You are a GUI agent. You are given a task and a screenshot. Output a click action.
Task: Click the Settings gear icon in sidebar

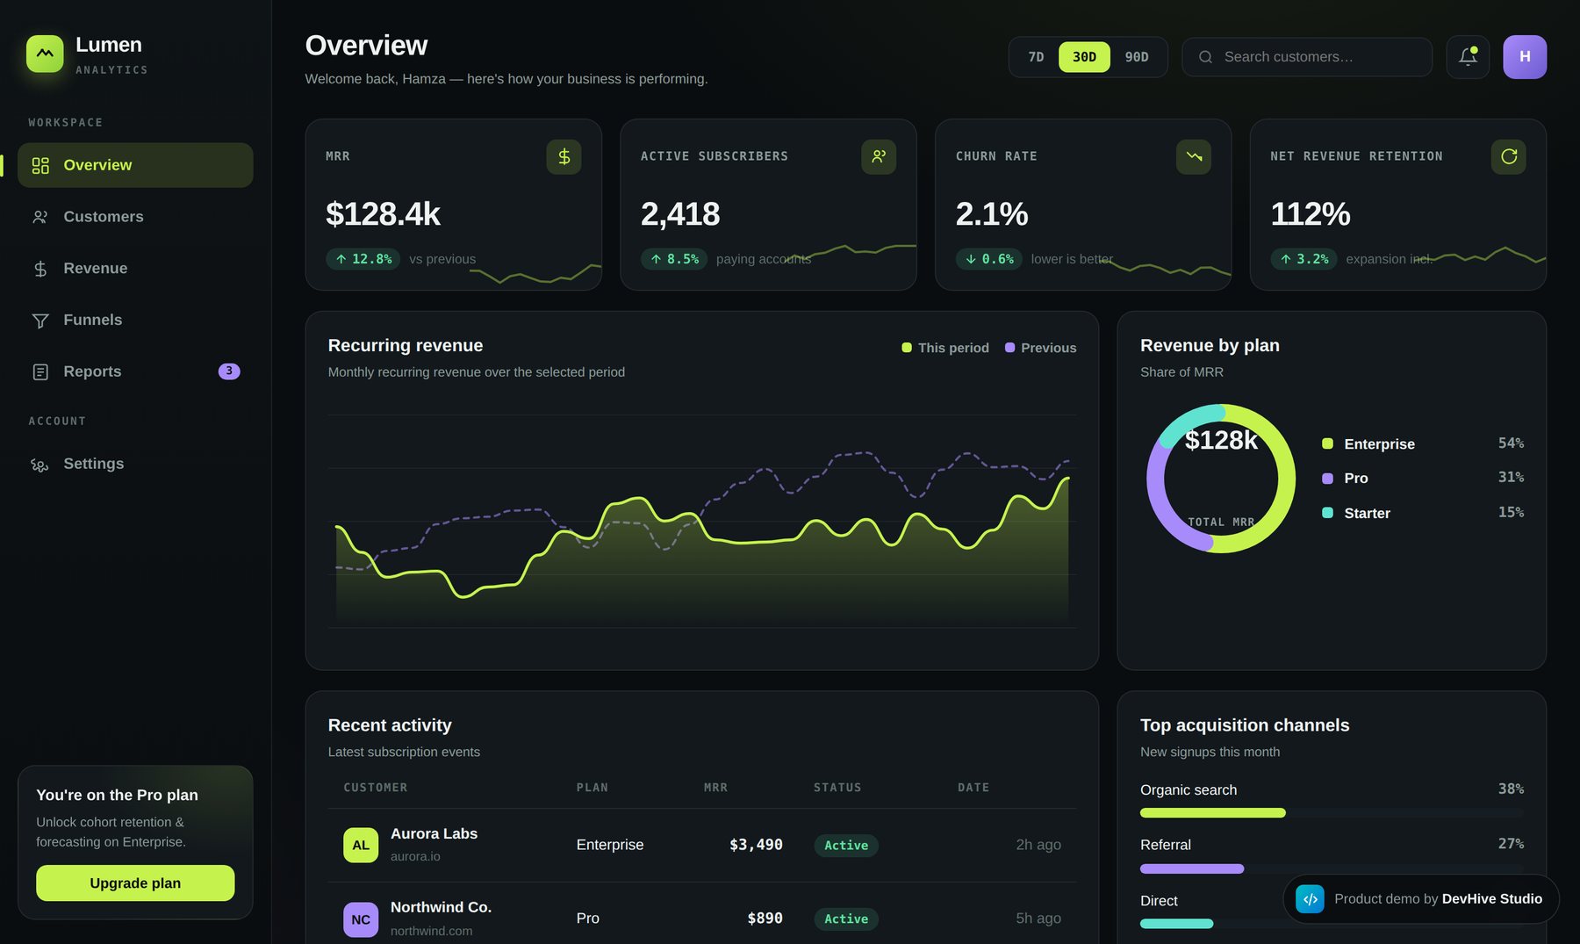[x=40, y=465]
